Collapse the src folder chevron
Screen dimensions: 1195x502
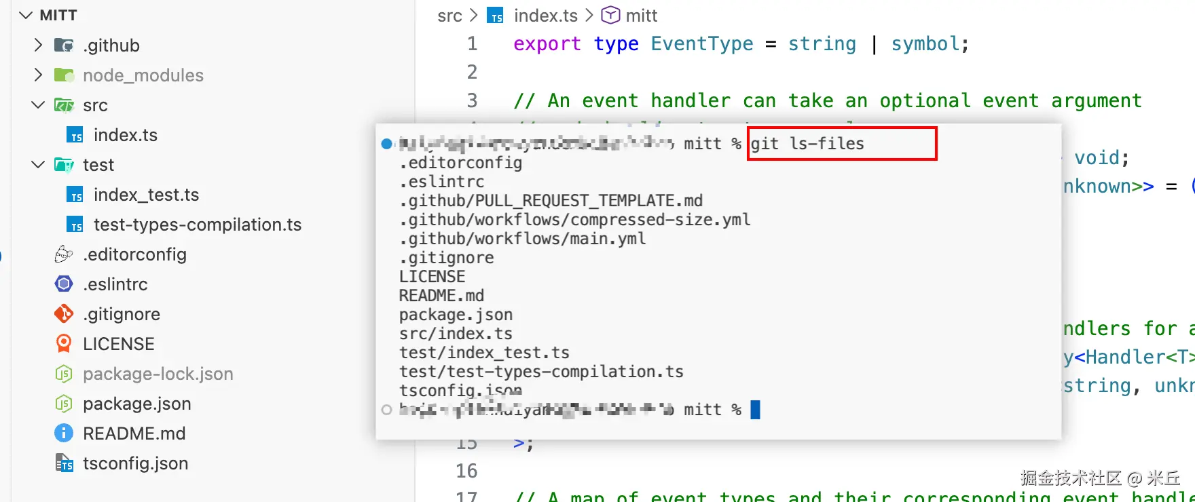(x=38, y=104)
